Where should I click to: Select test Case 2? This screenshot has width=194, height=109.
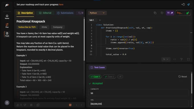coord(109,76)
